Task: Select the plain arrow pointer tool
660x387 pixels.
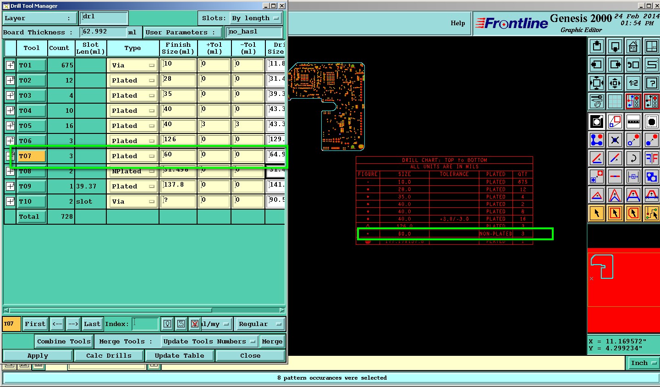Action: pyautogui.click(x=596, y=213)
